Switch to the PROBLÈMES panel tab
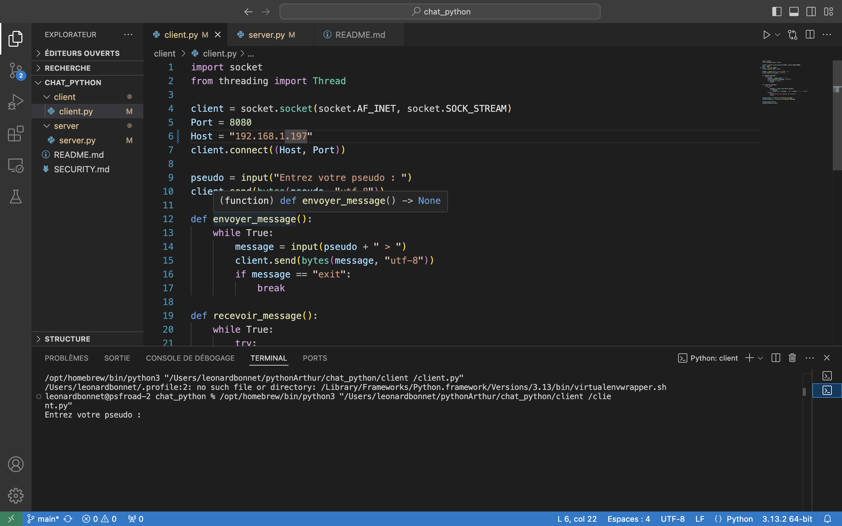Image resolution: width=842 pixels, height=526 pixels. pyautogui.click(x=66, y=358)
